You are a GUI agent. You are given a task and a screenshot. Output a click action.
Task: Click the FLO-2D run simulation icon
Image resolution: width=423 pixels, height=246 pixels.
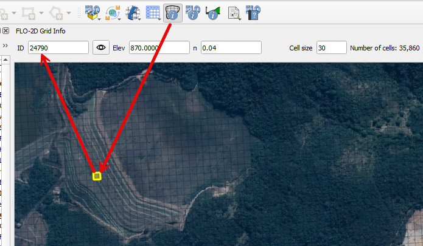(x=133, y=12)
